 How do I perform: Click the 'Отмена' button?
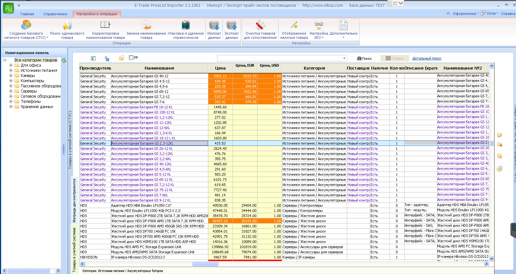point(394,59)
